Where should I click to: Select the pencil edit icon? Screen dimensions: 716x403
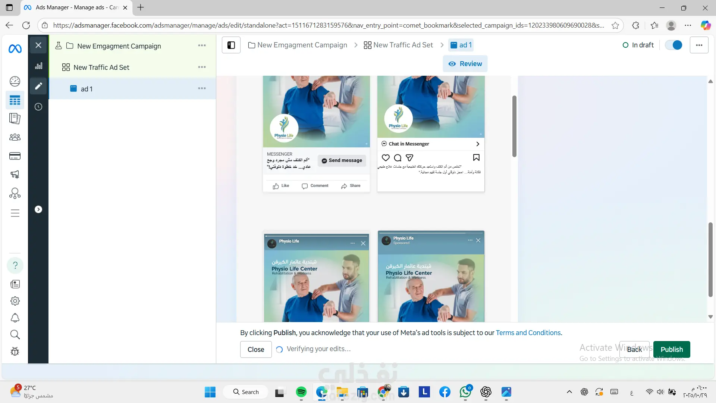coord(38,86)
